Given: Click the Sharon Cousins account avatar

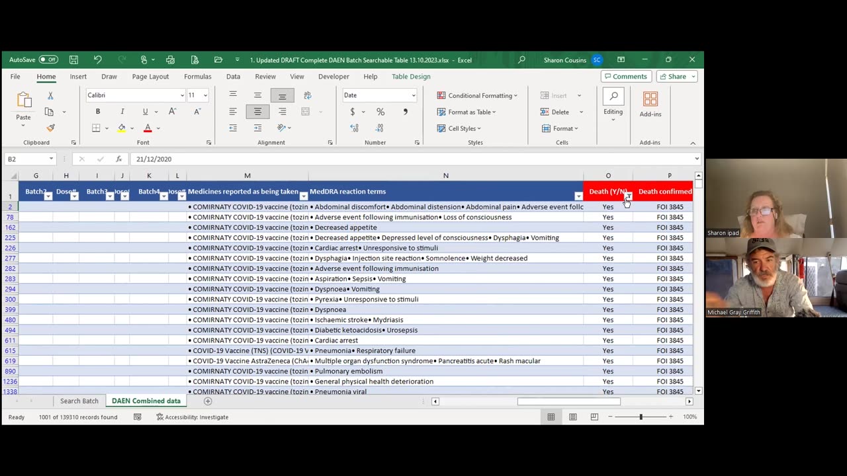Looking at the screenshot, I should (x=597, y=59).
